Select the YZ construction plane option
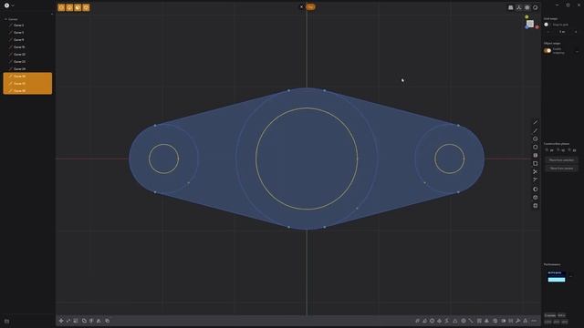Image resolution: width=584 pixels, height=328 pixels. [x=572, y=150]
